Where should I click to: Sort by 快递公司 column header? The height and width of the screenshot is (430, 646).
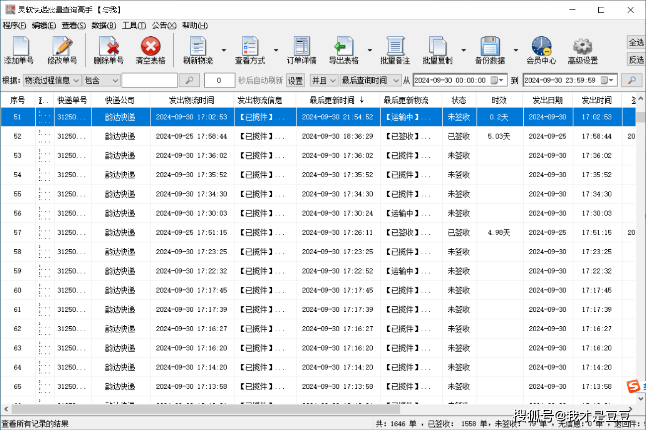point(120,100)
